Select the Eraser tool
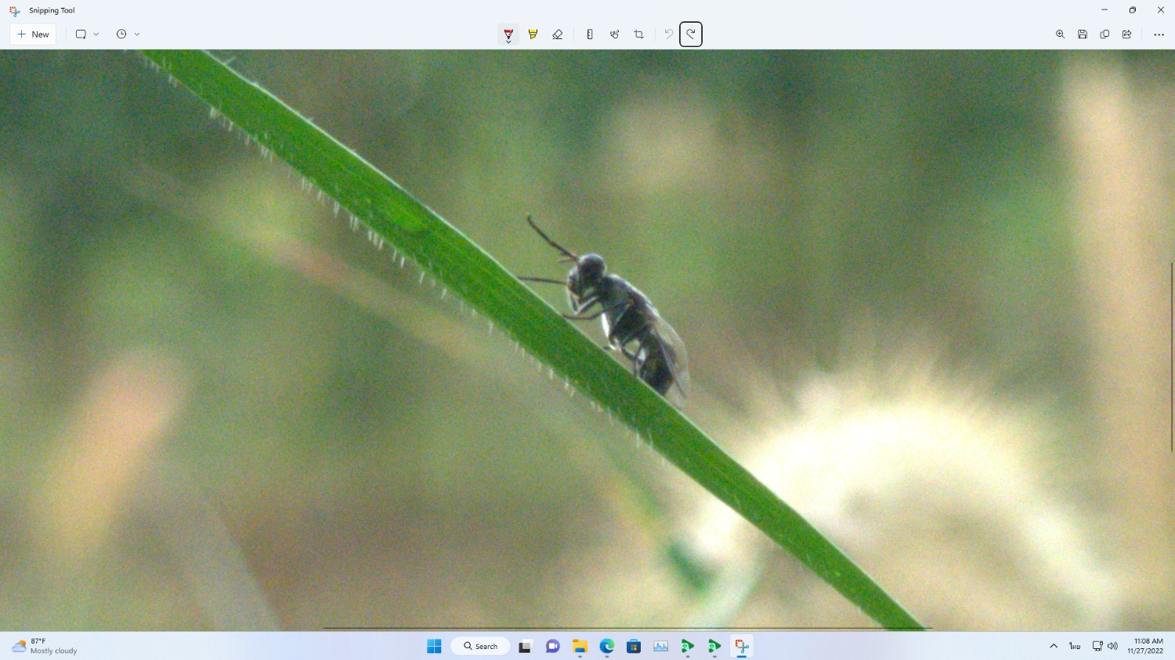1175x660 pixels. 558,34
